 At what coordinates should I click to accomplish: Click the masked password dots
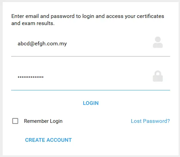31,77
